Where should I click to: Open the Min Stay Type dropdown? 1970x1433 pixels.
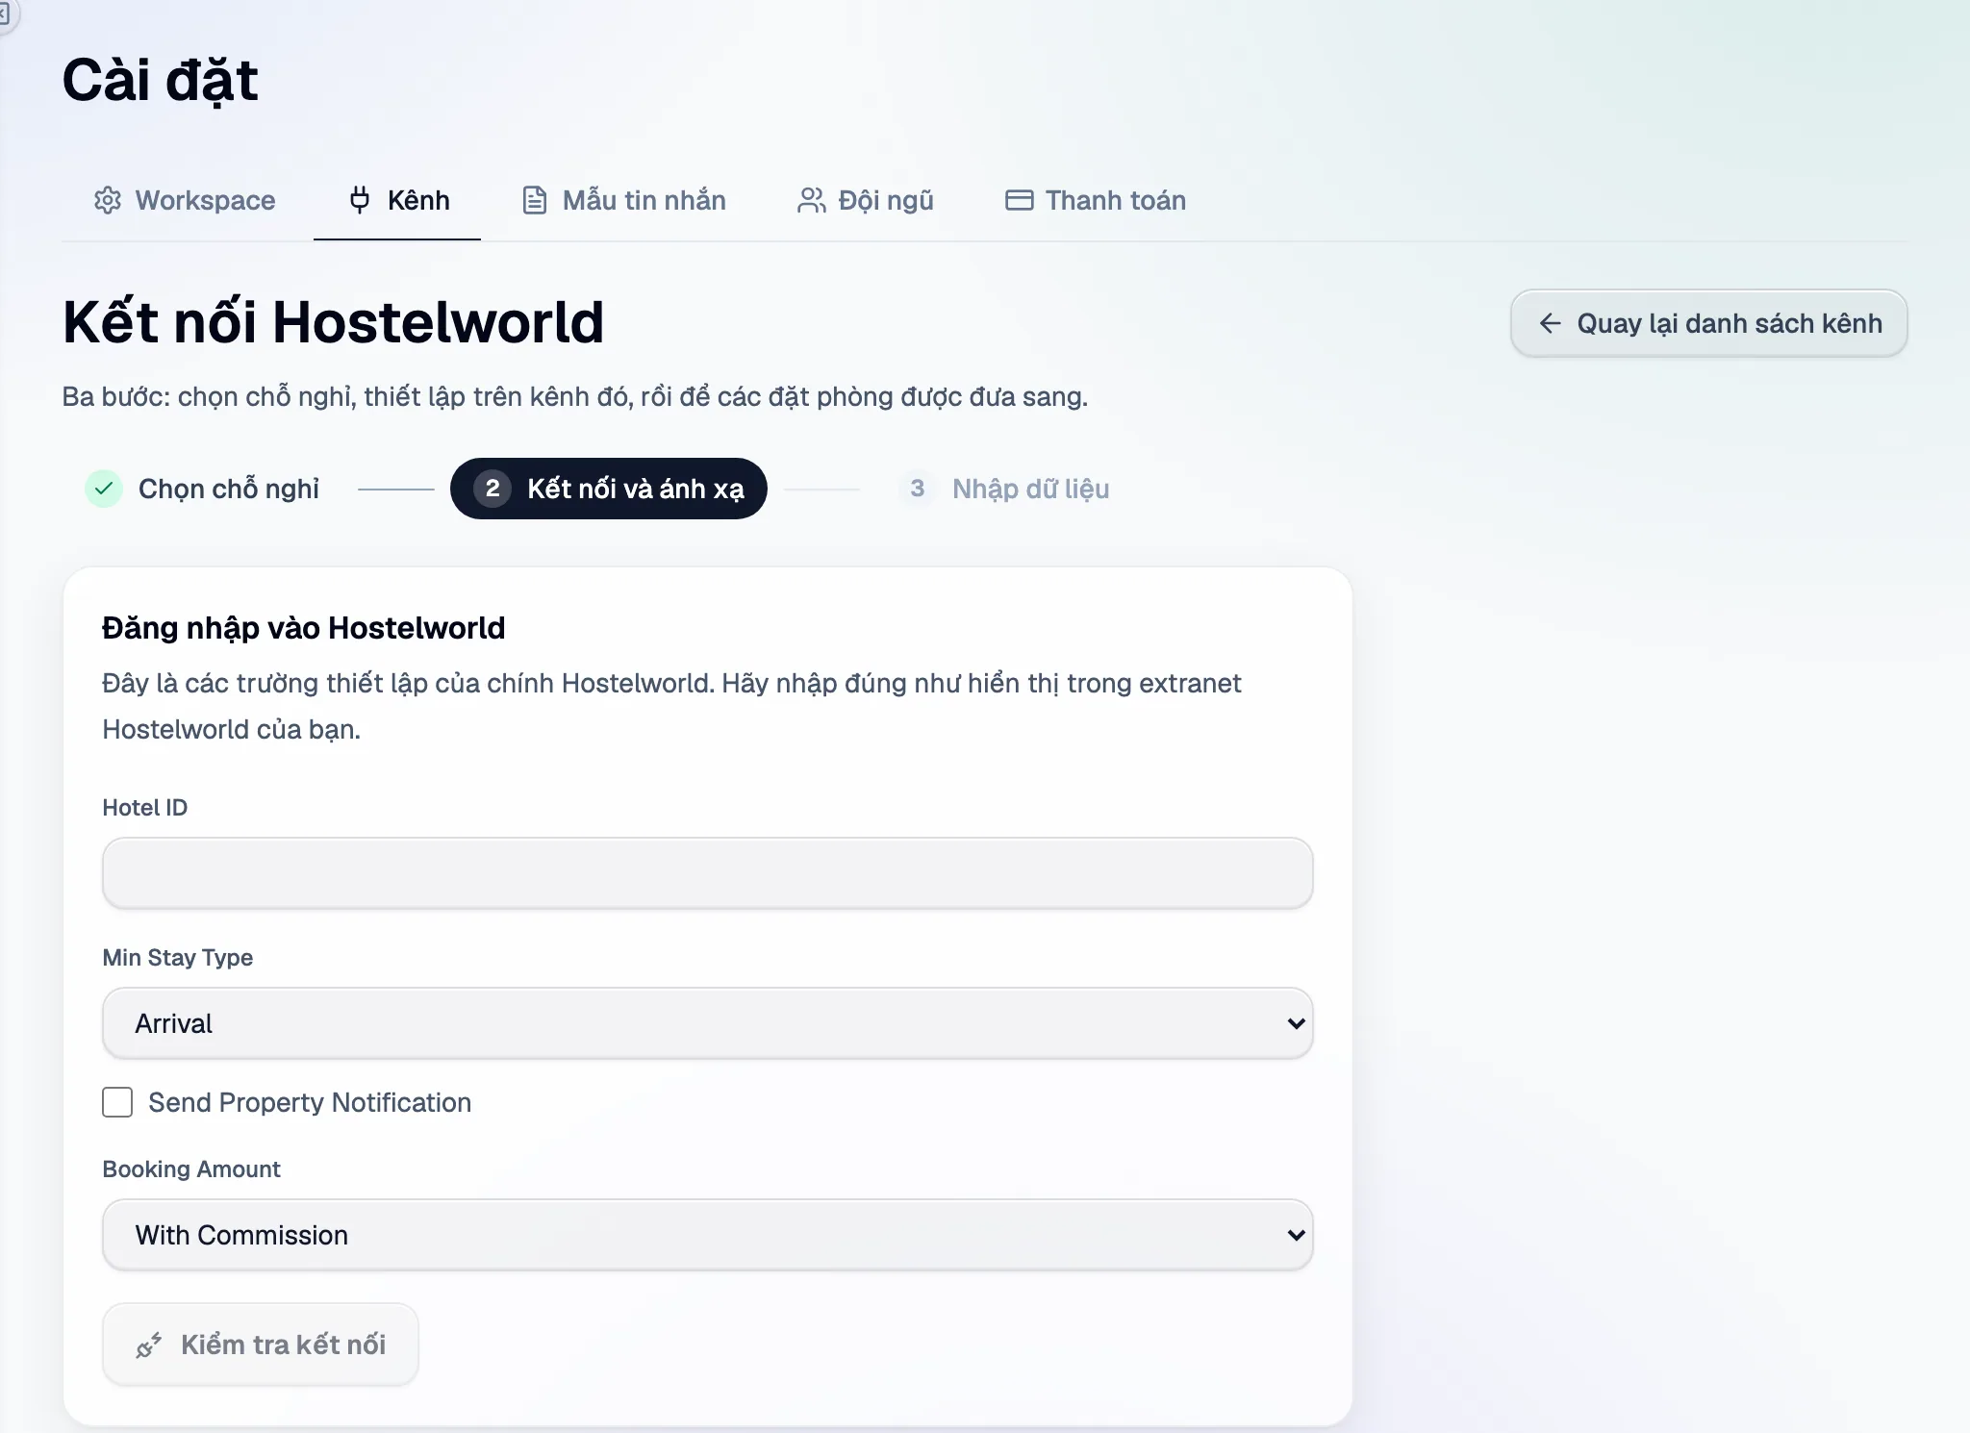(708, 1023)
